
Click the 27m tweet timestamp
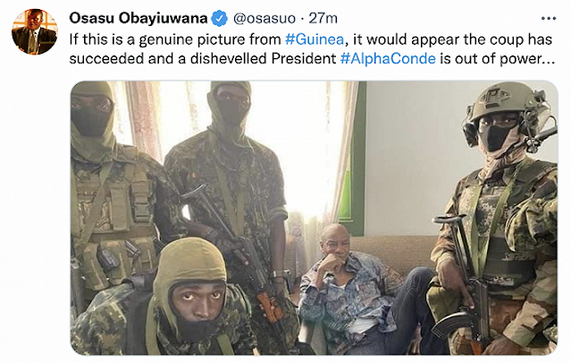[323, 18]
